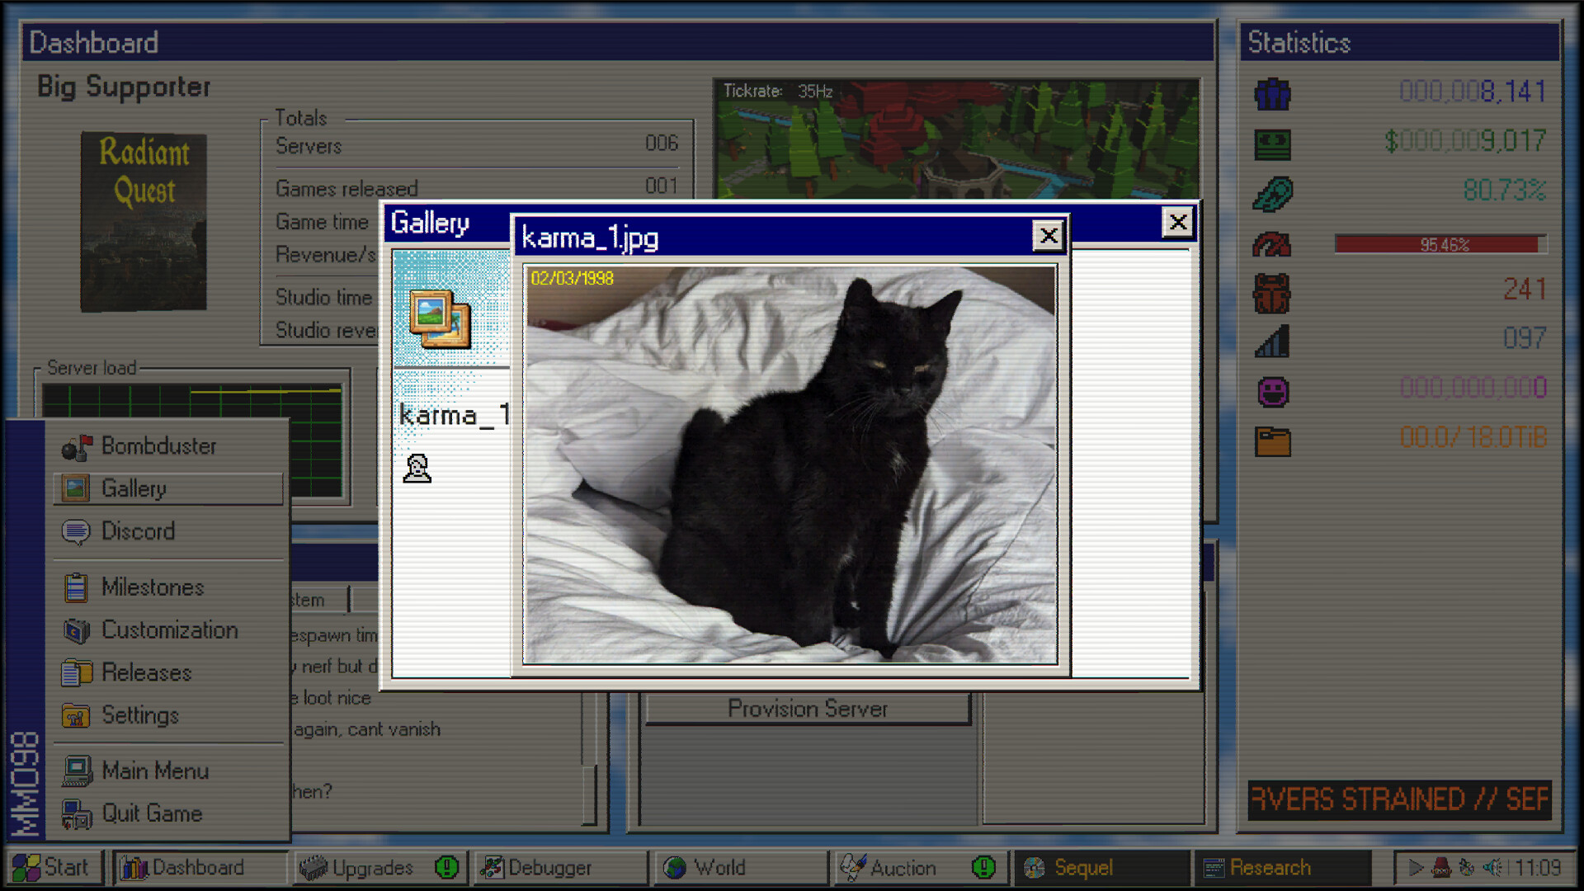Viewport: 1584px width, 891px height.
Task: Select Customization in the menu
Action: coord(168,630)
